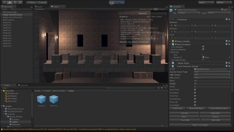Image resolution: width=234 pixels, height=132 pixels.
Task: Open the Mesh Filter settings gear
Action: [229, 63]
